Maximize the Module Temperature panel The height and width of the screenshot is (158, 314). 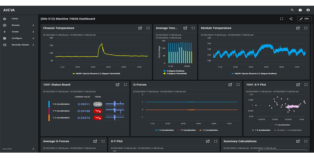[305, 28]
